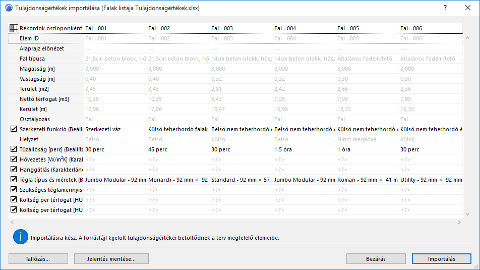480x270 pixels.
Task: Click the horizontal scrollbar right arrow
Action: (x=459, y=222)
